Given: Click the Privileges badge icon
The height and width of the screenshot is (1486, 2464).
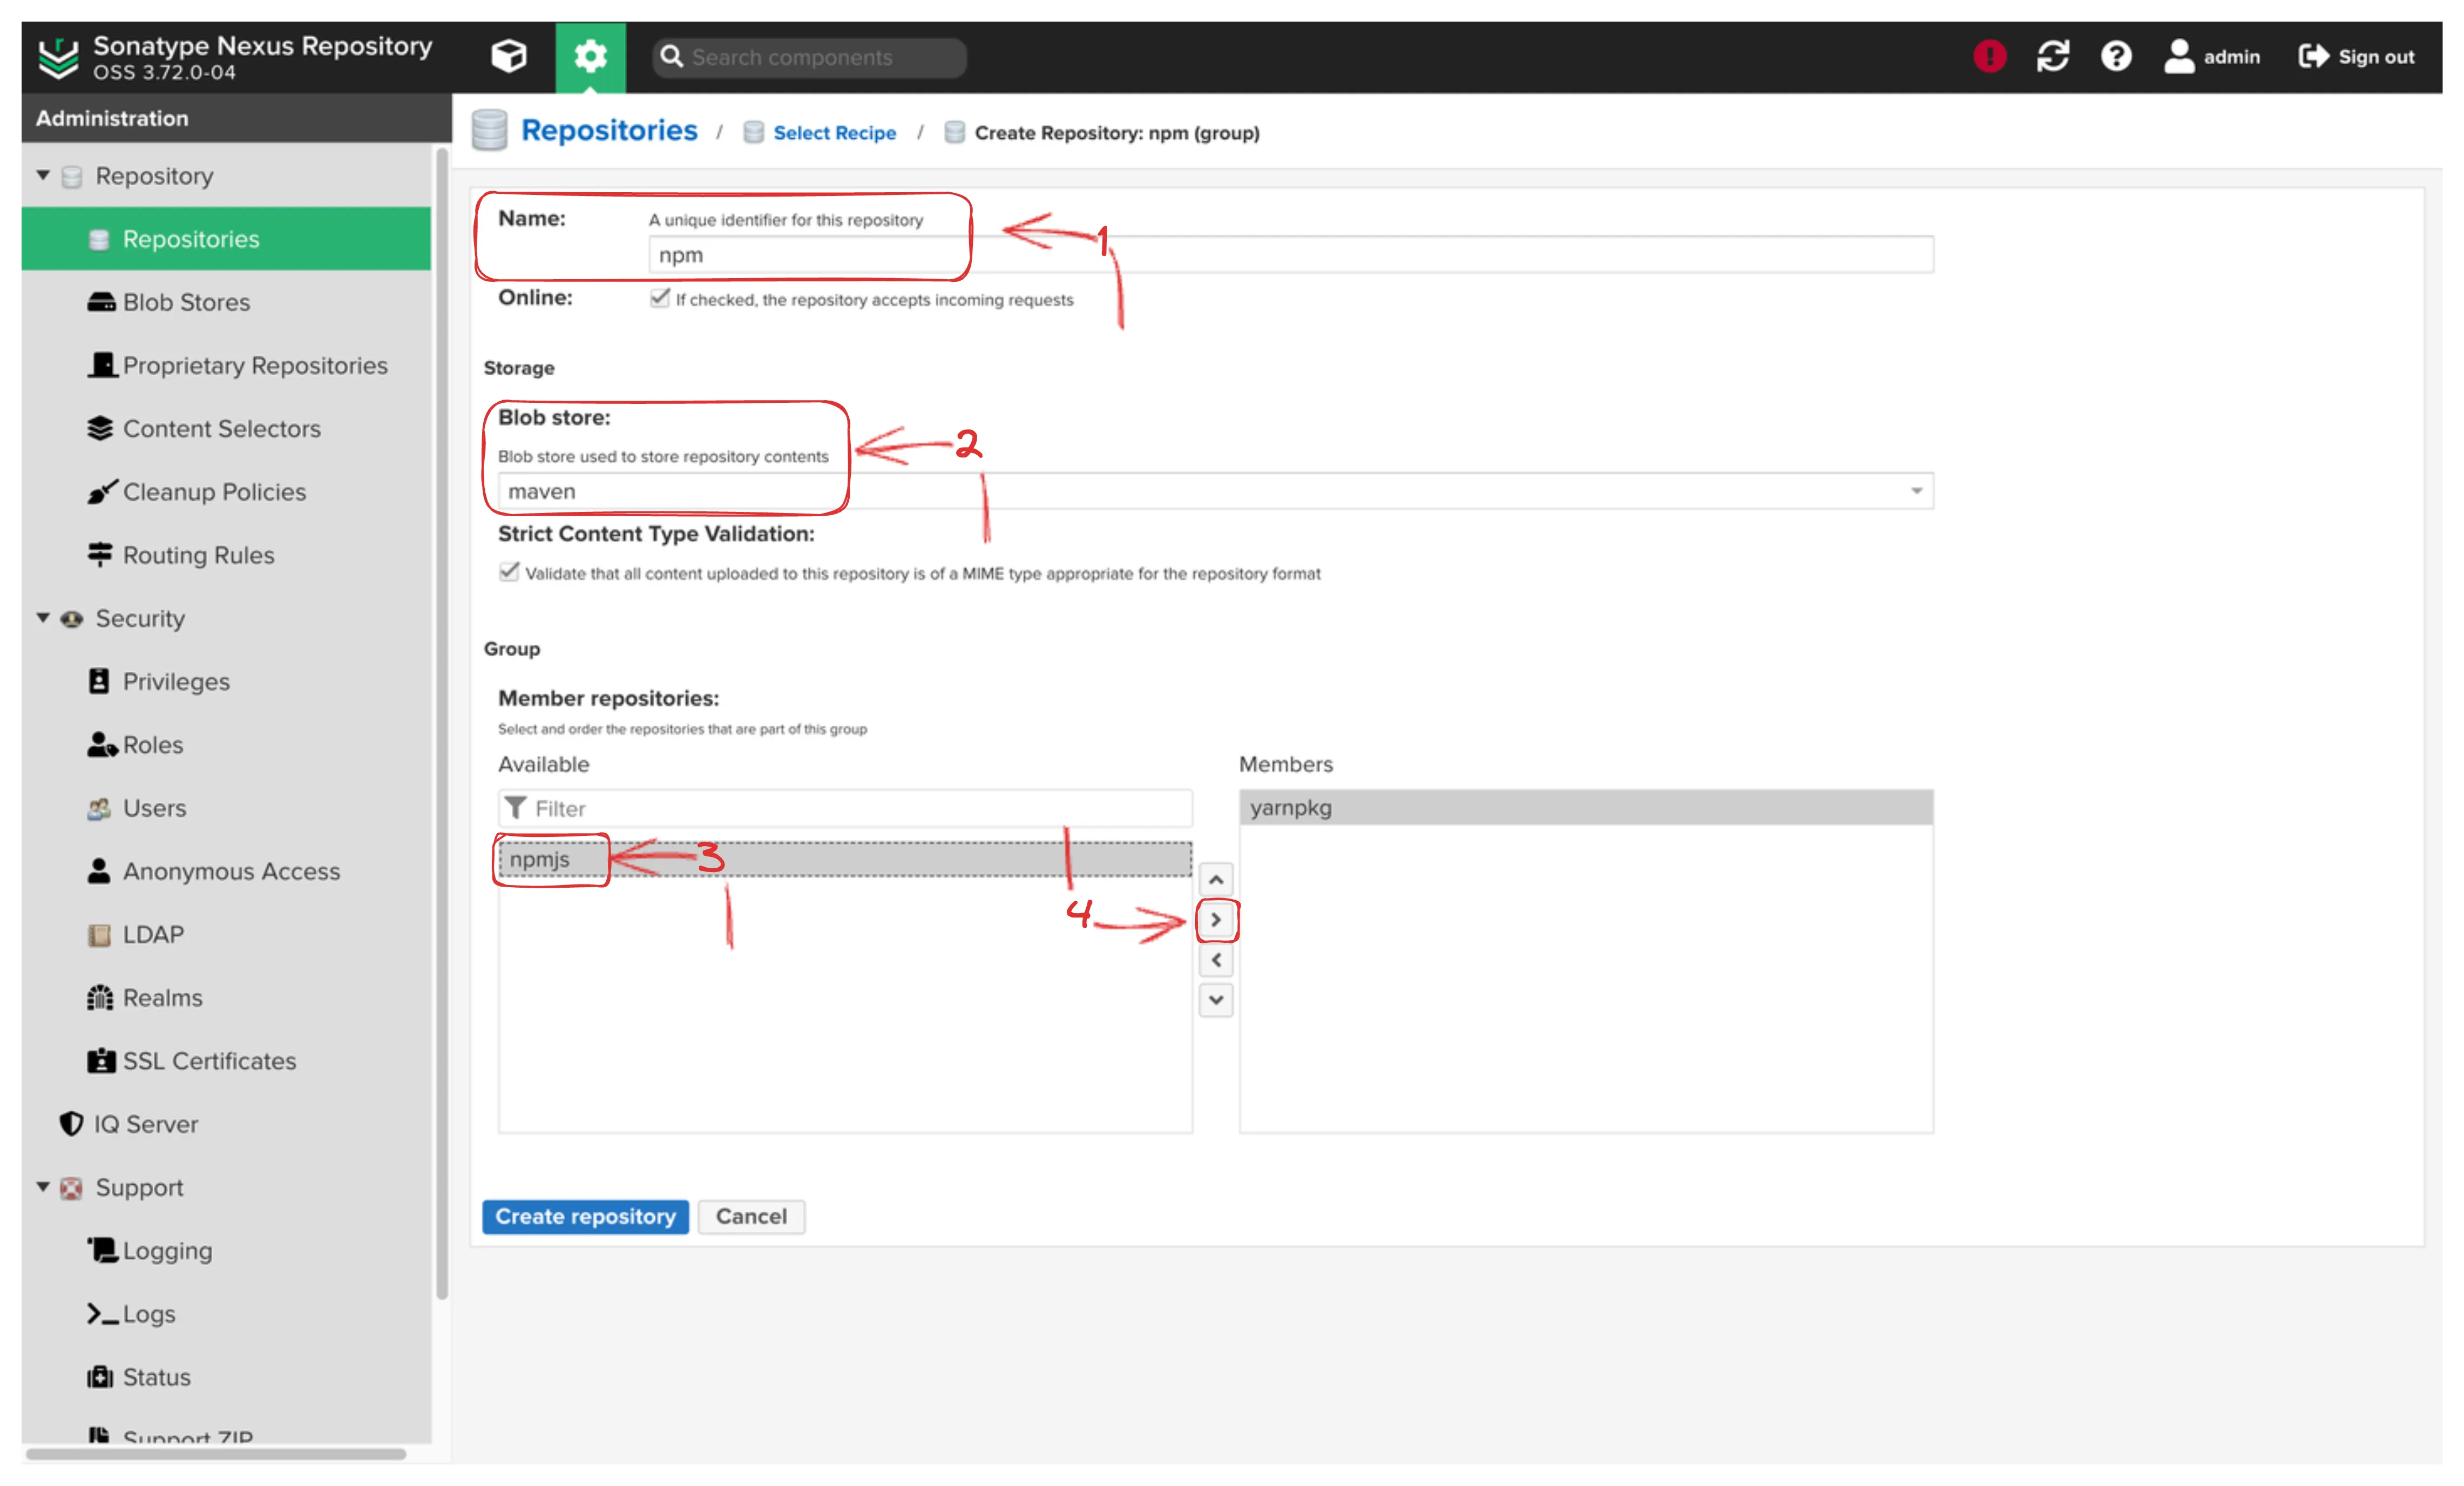Looking at the screenshot, I should pyautogui.click(x=99, y=681).
